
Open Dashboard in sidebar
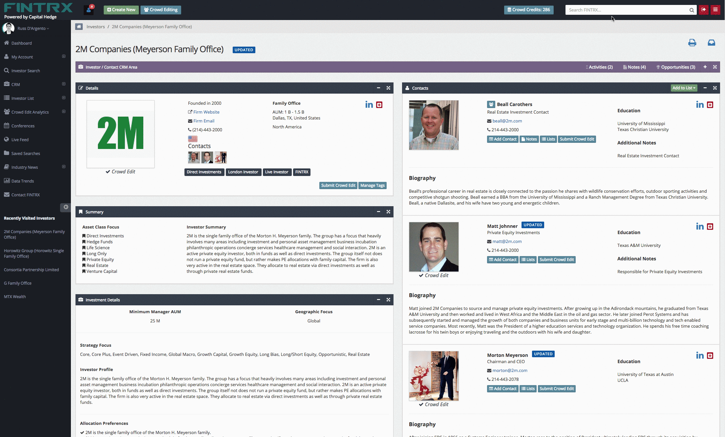pos(21,43)
